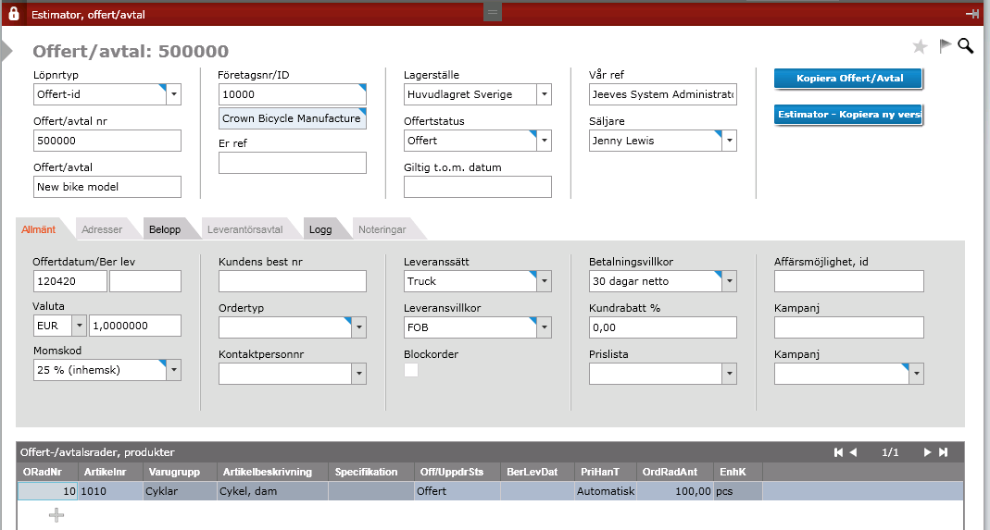Select the Artikelnr cell 1010

point(110,491)
